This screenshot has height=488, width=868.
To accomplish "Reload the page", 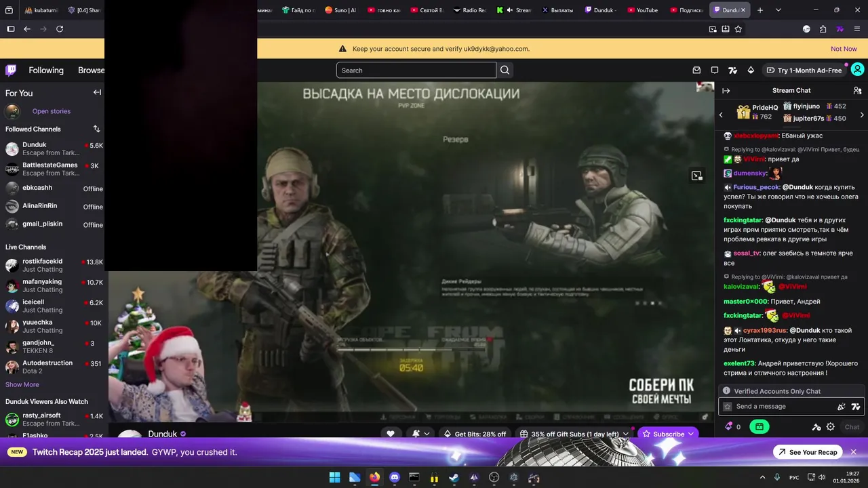I will point(60,29).
